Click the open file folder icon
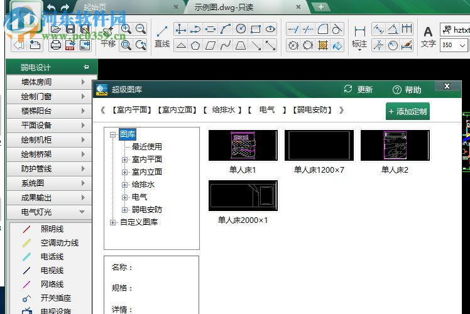470x314 pixels. pyautogui.click(x=56, y=30)
